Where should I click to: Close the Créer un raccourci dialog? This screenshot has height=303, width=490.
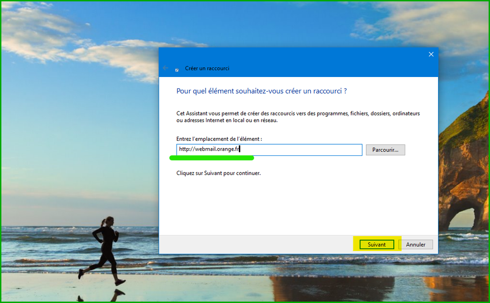(431, 54)
